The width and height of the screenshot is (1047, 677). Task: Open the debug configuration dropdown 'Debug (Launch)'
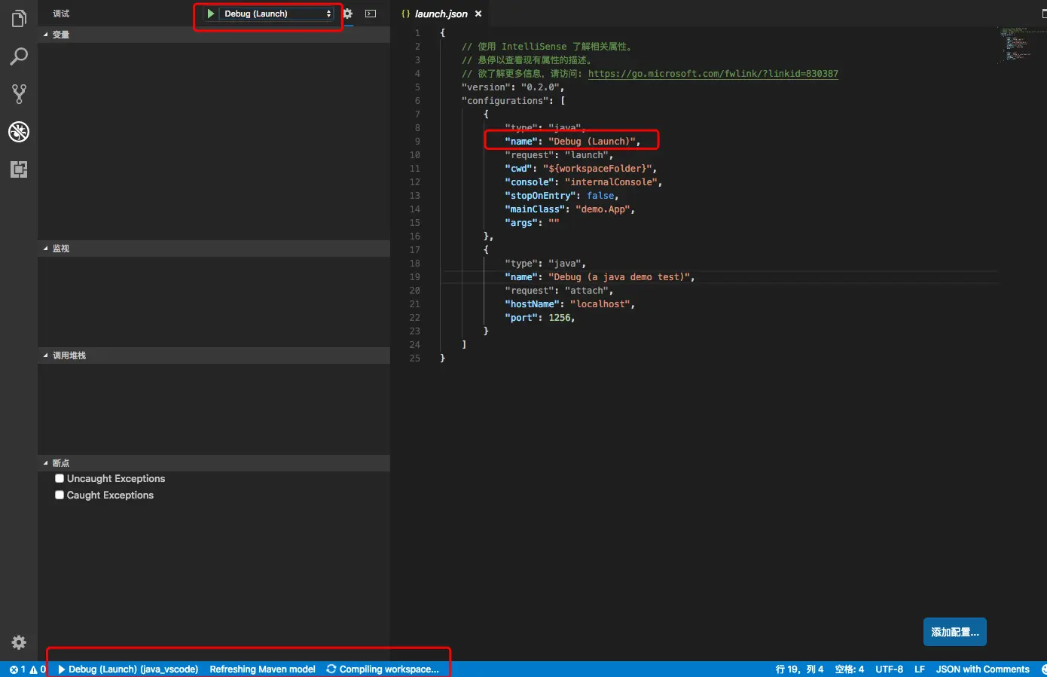point(276,14)
